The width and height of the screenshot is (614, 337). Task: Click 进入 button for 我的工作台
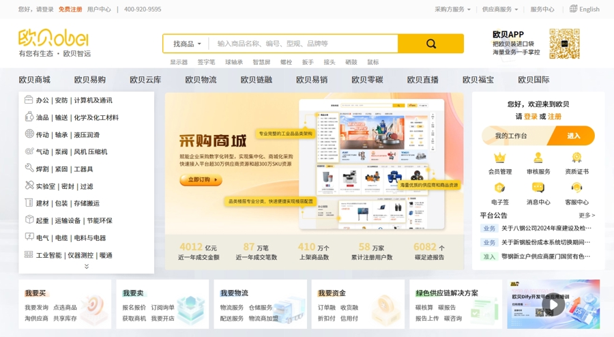[572, 136]
